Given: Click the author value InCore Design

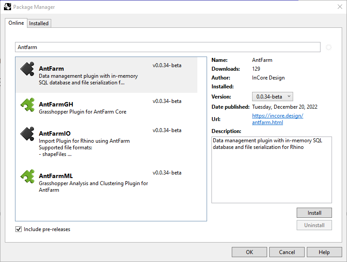Looking at the screenshot, I should [x=268, y=78].
